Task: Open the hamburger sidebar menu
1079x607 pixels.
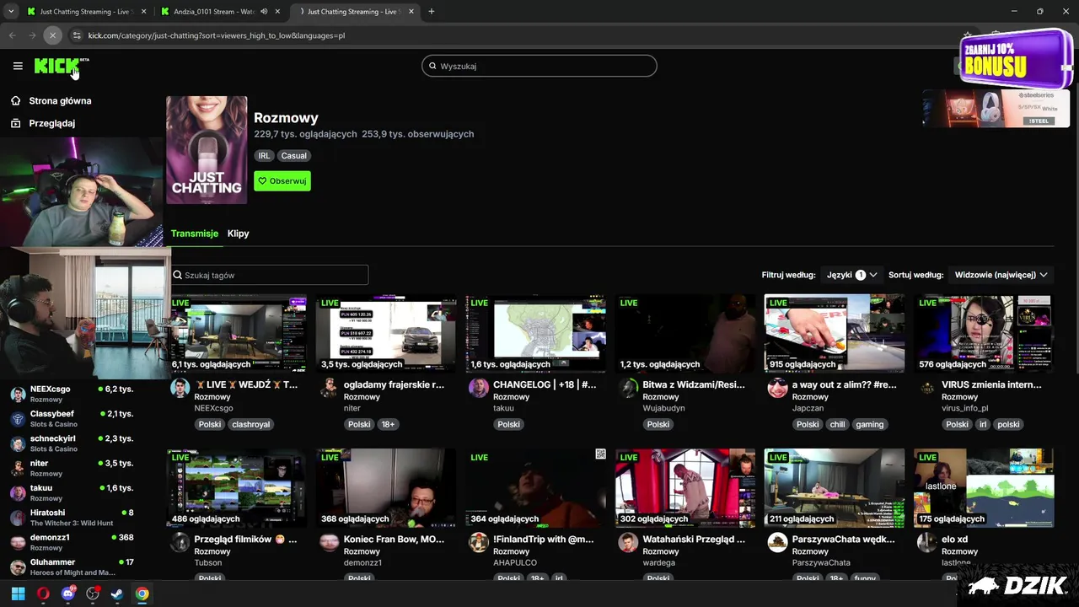Action: (18, 66)
